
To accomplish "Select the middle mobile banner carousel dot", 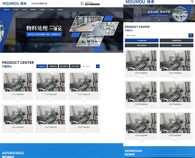I will [x=159, y=20].
